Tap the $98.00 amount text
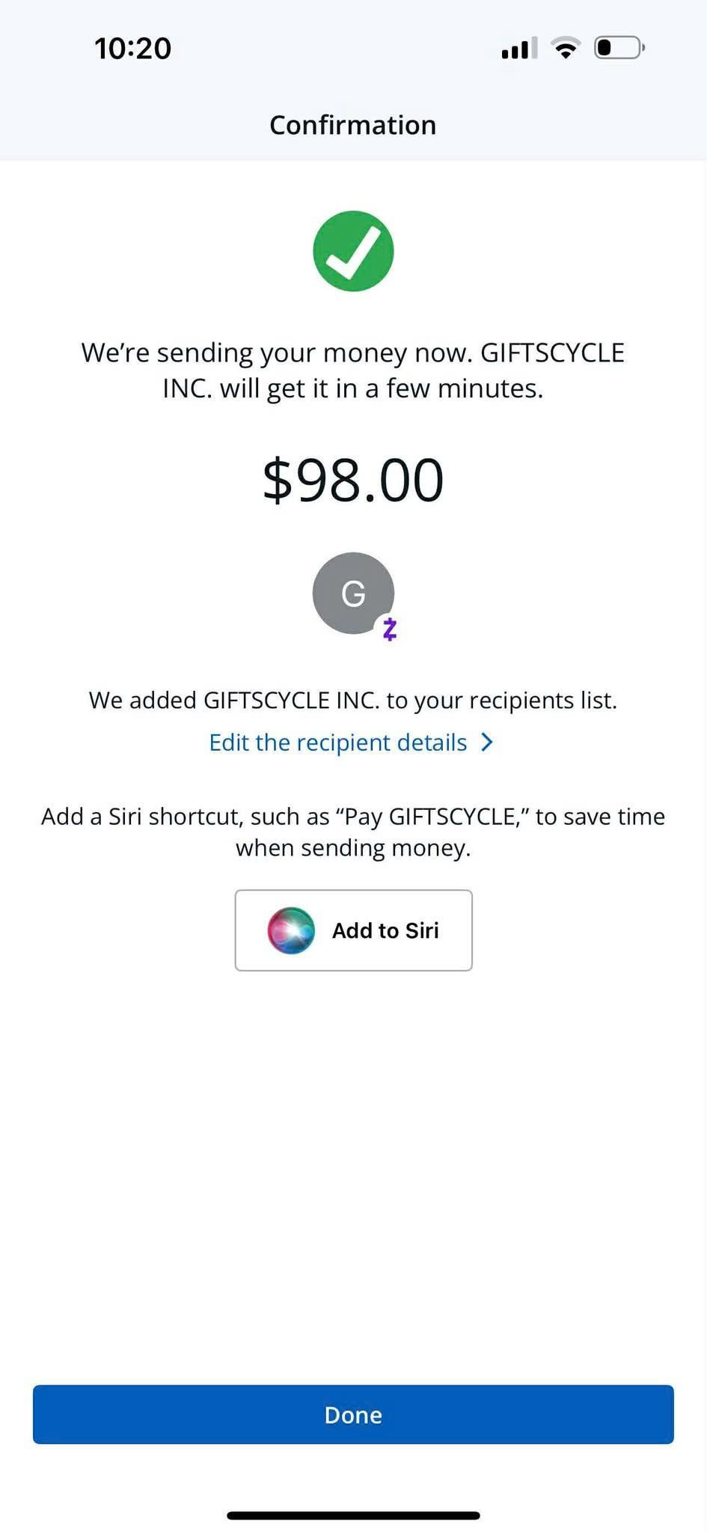The height and width of the screenshot is (1533, 707). point(353,479)
